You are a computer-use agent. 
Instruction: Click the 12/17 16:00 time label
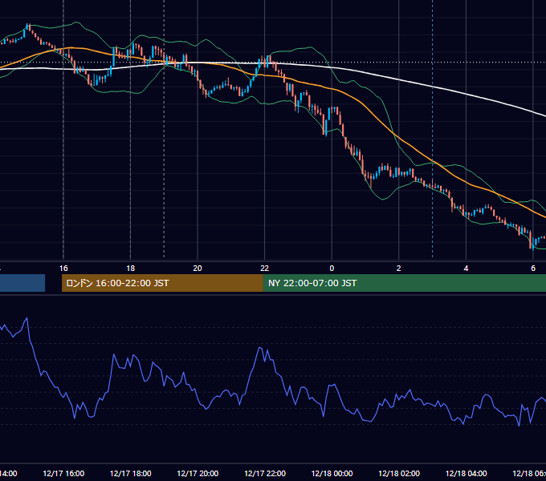coord(63,474)
